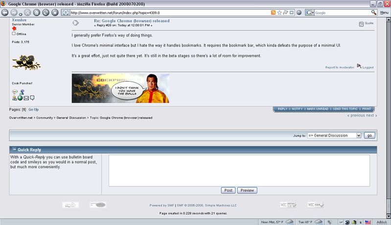Image resolution: width=391 pixels, height=225 pixels.
Task: Open General Discussion breadcrumb link
Action: [x=71, y=117]
